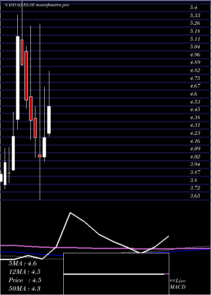Click the 3.94 price axis label

[x=195, y=164]
